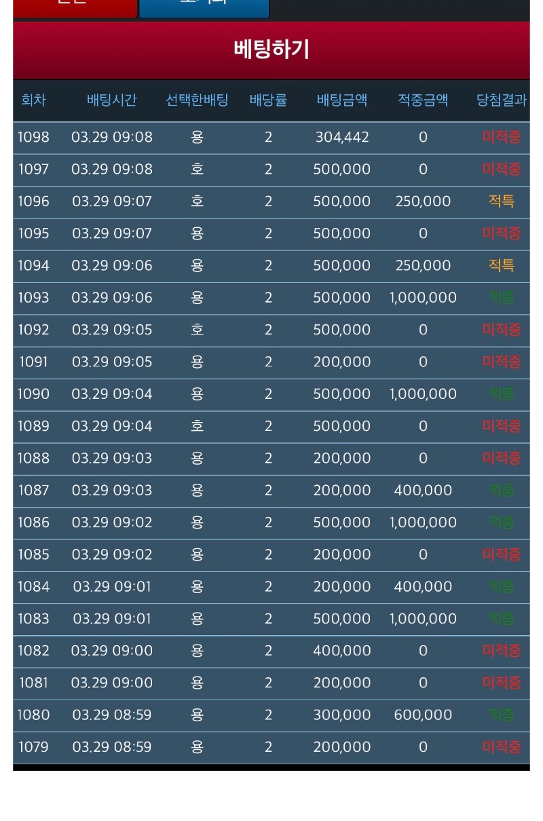The width and height of the screenshot is (543, 821).
Task: Click the 회차 column header
Action: (x=33, y=100)
